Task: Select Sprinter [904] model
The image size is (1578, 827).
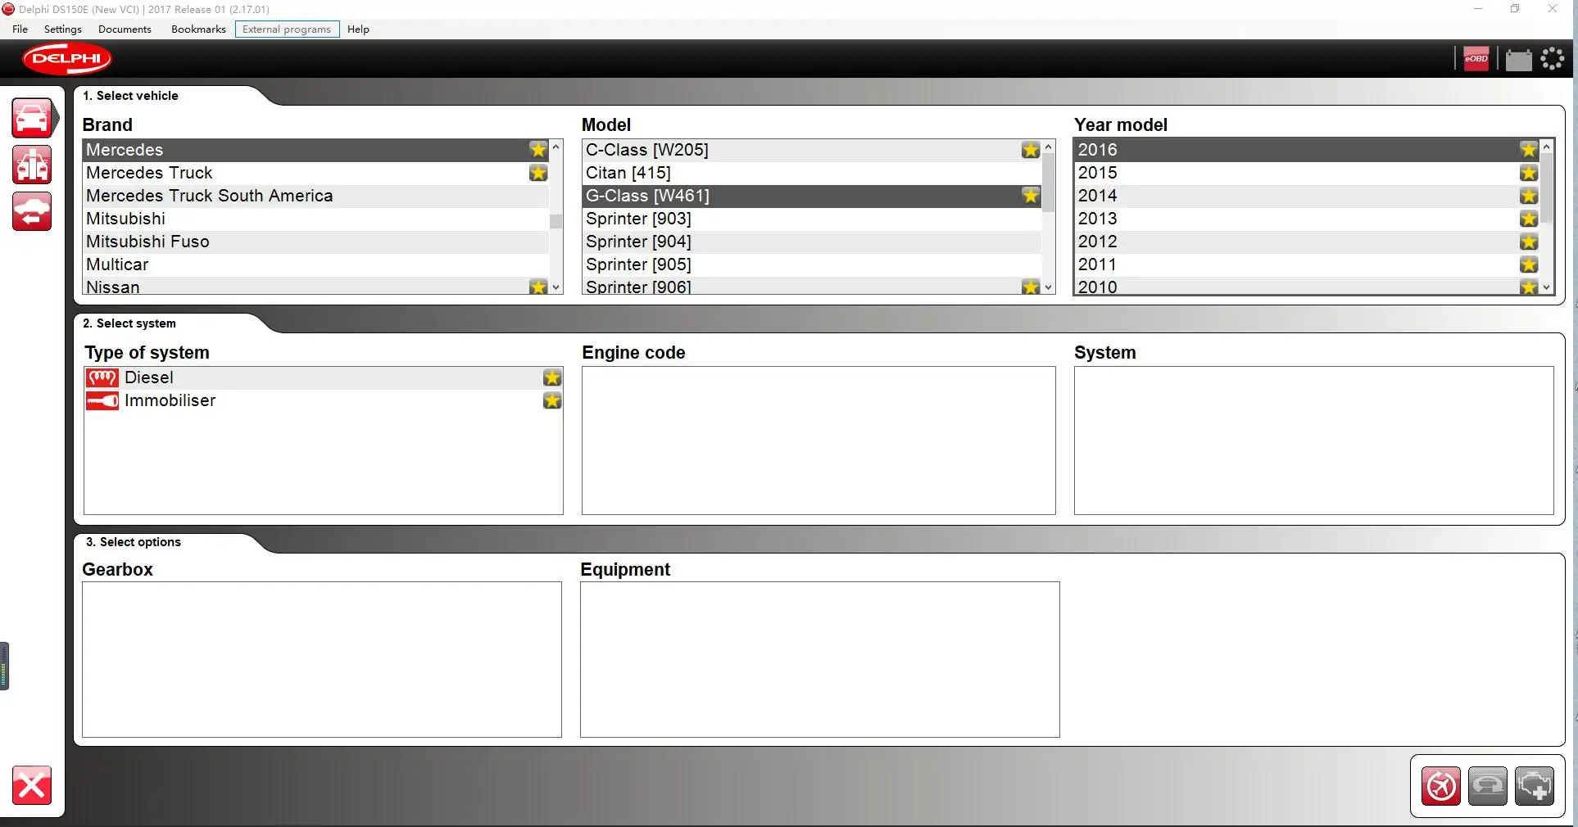Action: (812, 242)
